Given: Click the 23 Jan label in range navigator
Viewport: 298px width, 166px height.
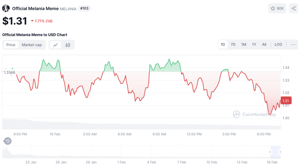Looking at the screenshot, I should (x=31, y=162).
